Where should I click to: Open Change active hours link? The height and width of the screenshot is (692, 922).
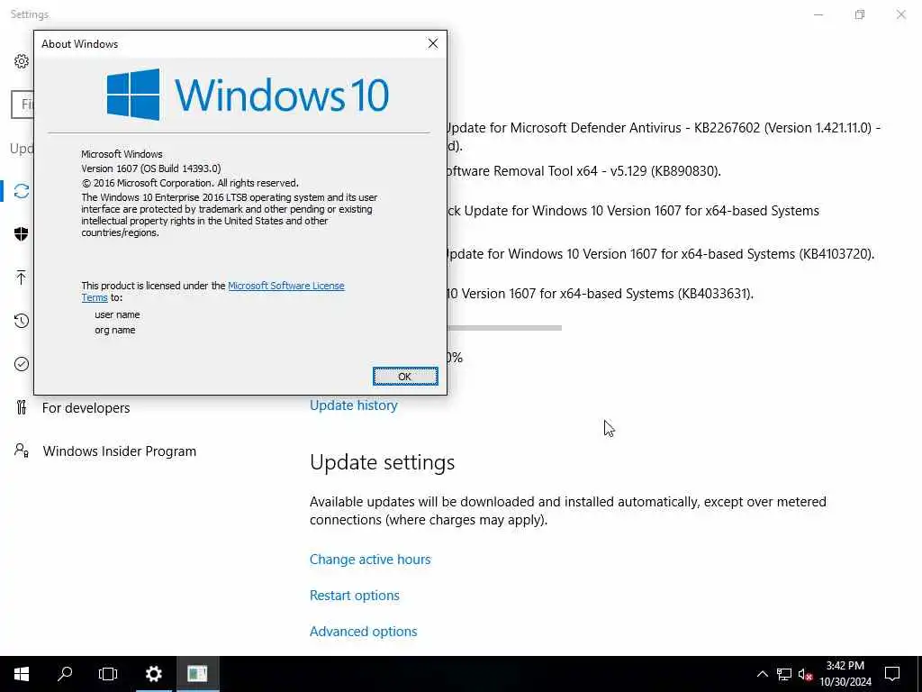(x=370, y=559)
